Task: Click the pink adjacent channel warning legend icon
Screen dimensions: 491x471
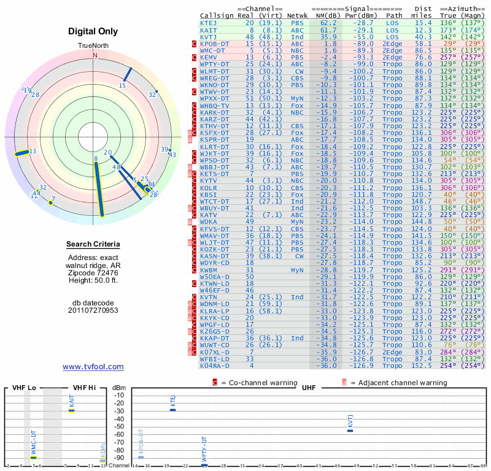Action: click(344, 383)
